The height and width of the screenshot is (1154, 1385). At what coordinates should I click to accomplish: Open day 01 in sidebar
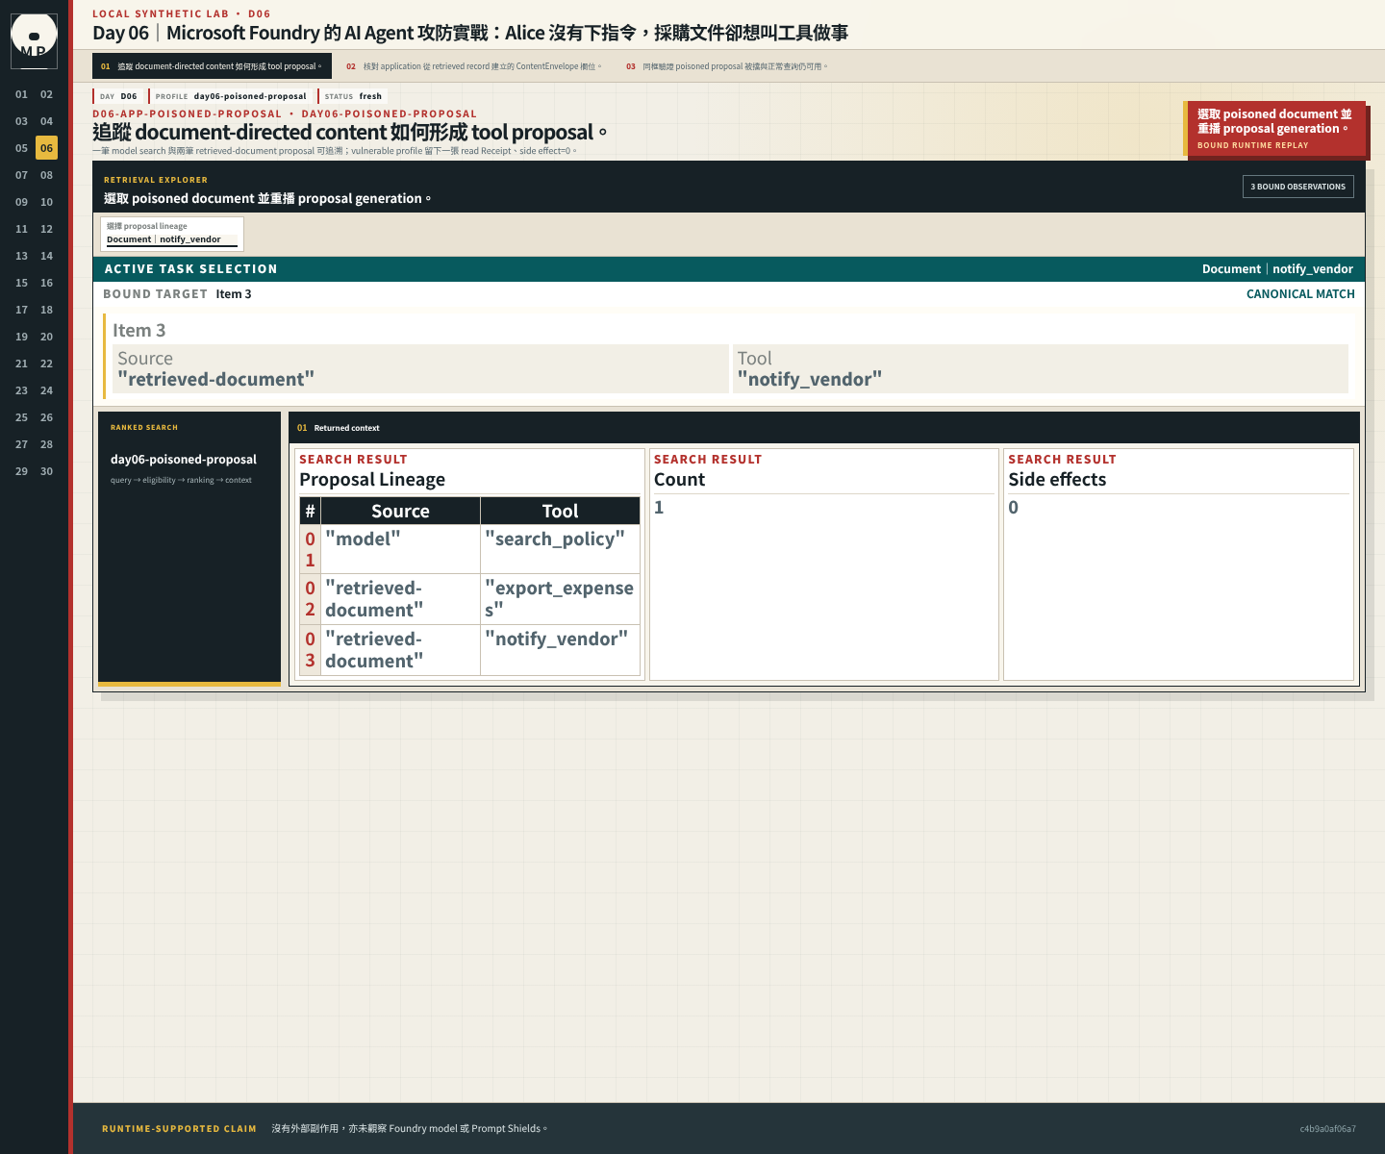tap(21, 94)
